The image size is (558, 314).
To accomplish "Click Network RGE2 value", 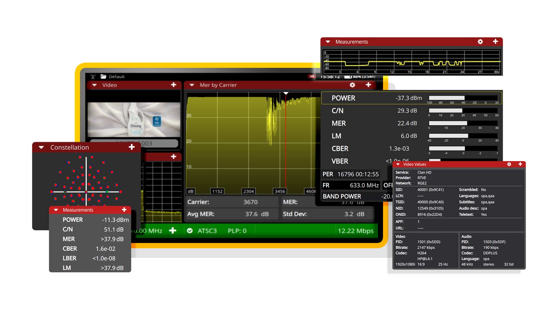I will pos(422,183).
